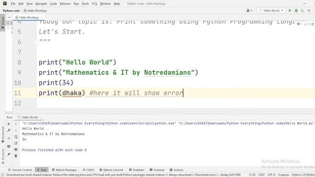Click the print(34) code on line 10

click(x=56, y=83)
